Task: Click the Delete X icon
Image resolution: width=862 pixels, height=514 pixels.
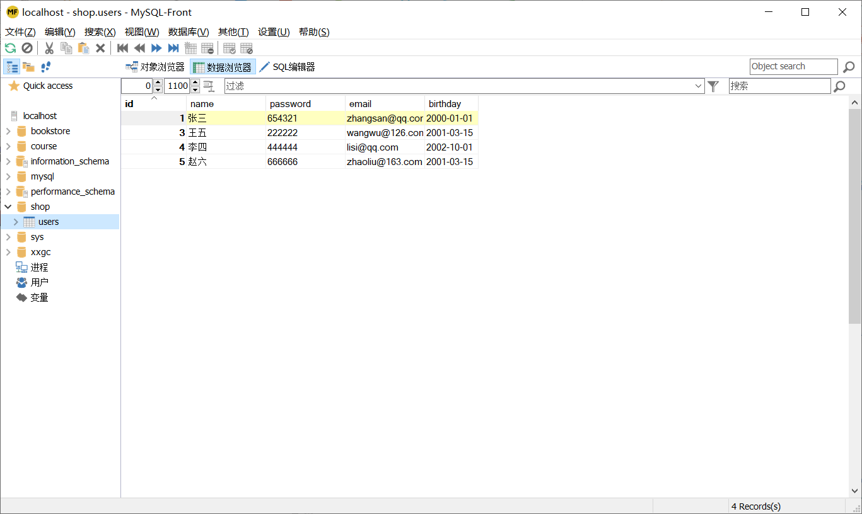Action: tap(100, 48)
